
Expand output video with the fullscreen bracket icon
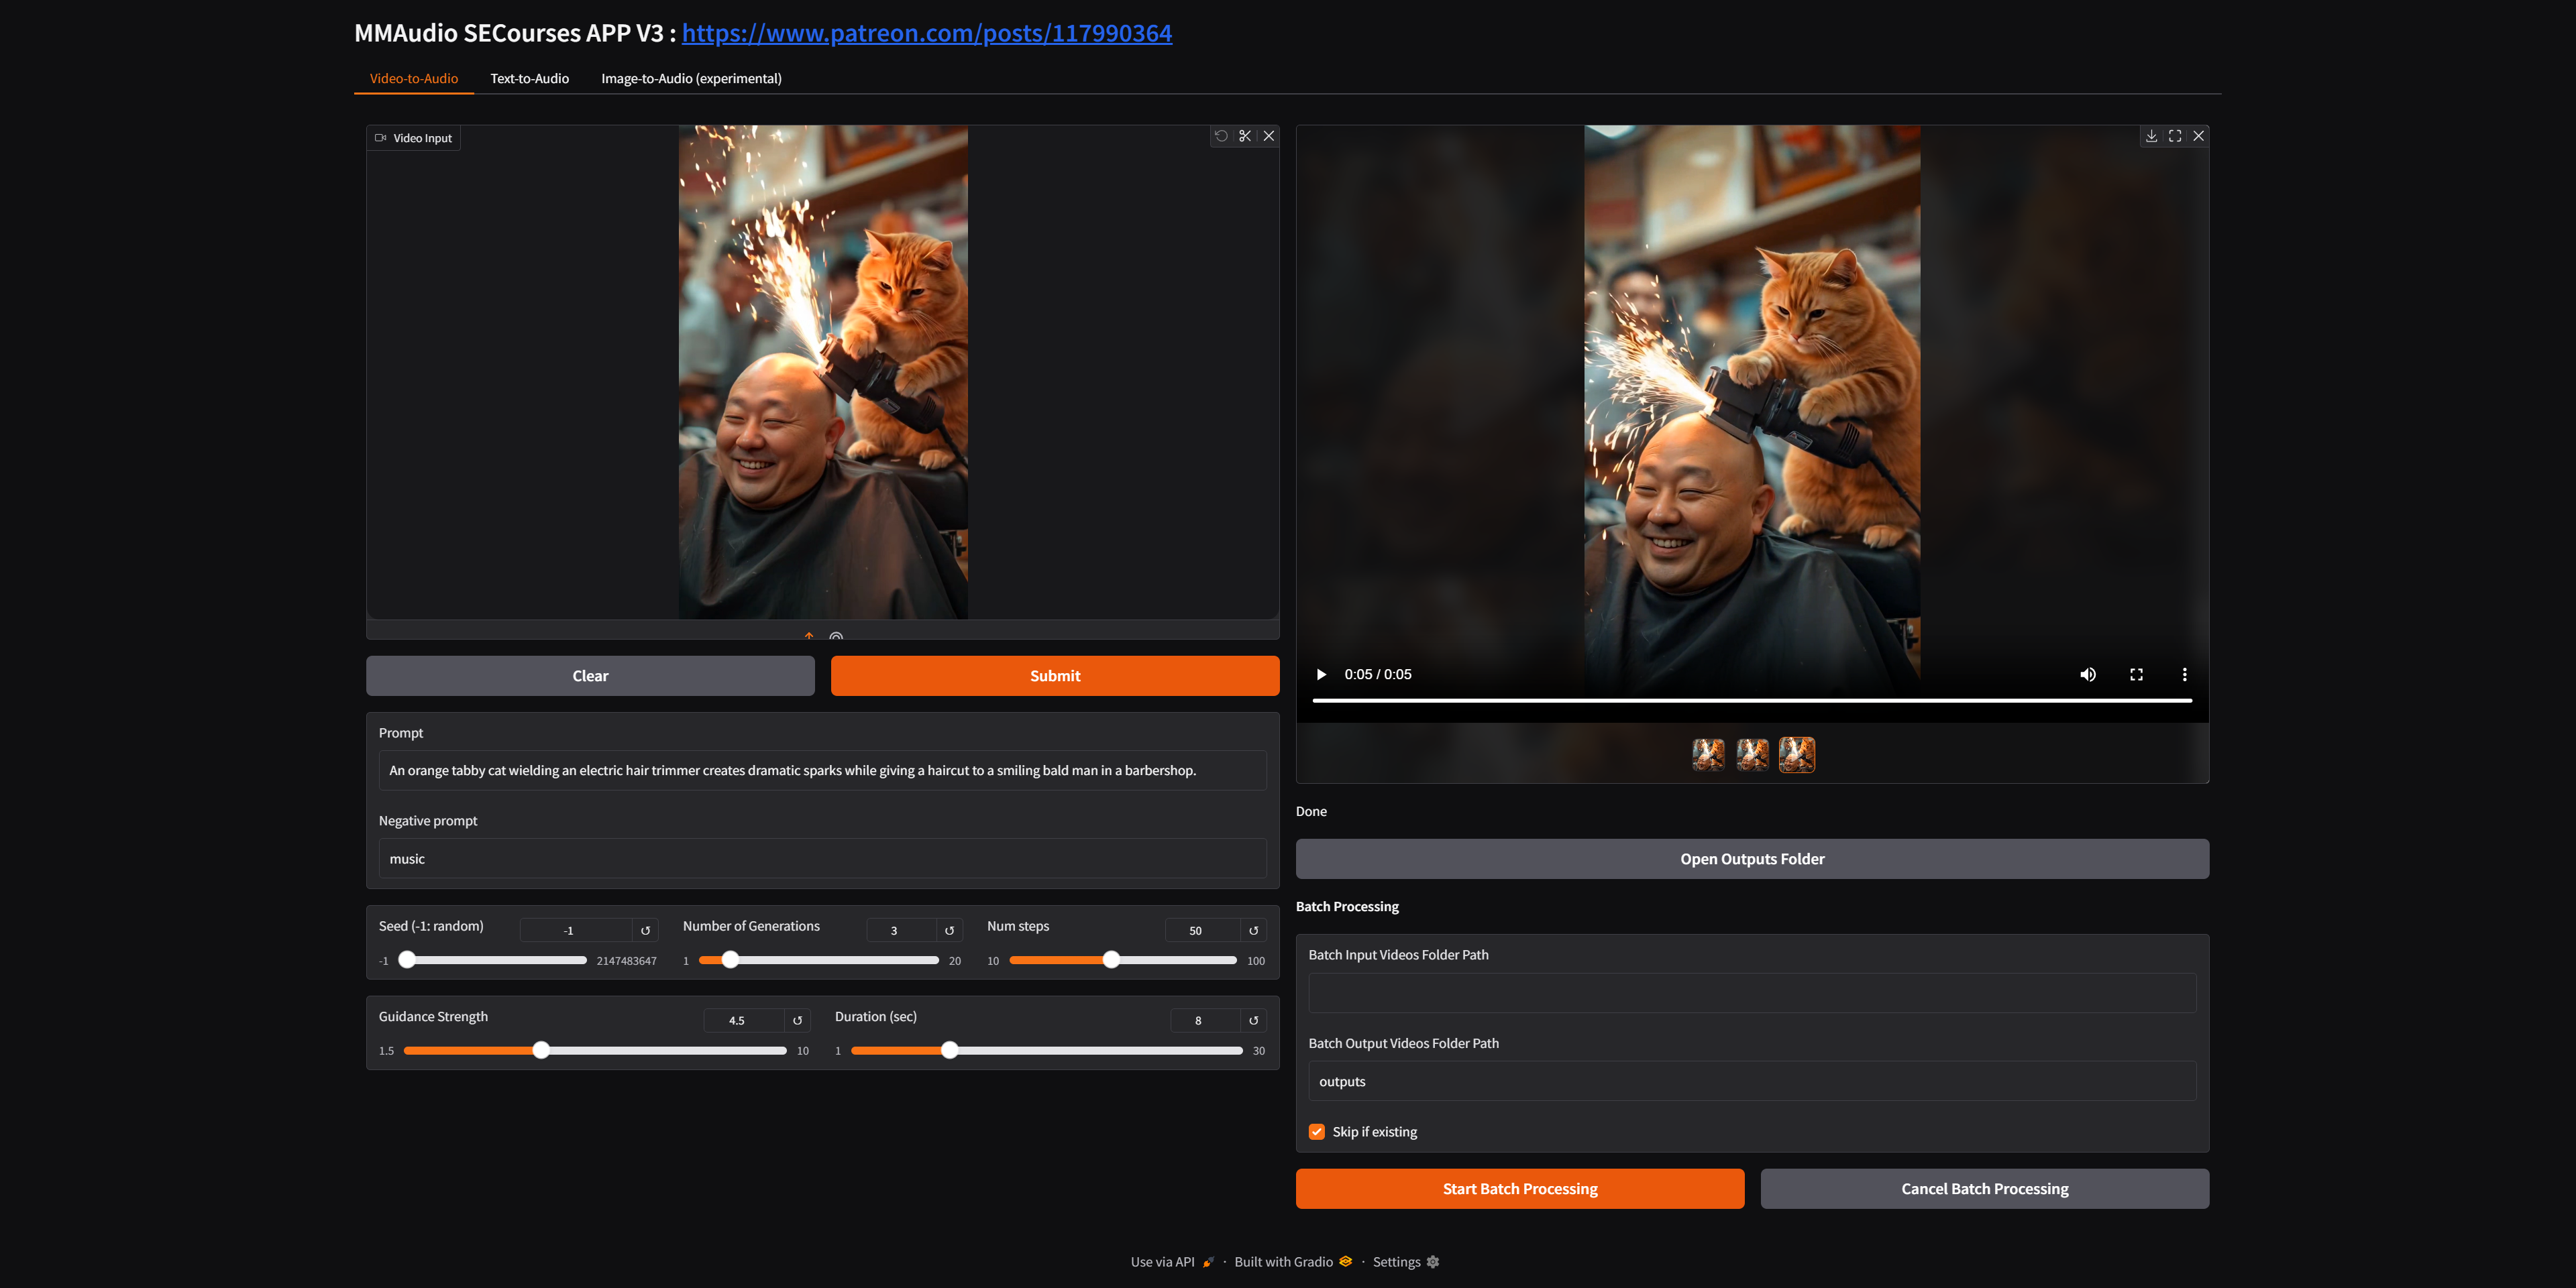click(2175, 136)
